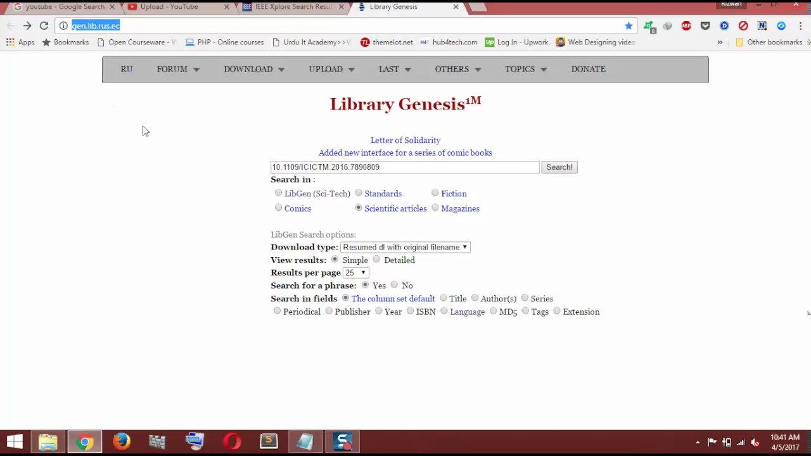Viewport: 811px width, 456px height.
Task: Open the volume icon in system tray
Action: [x=755, y=442]
